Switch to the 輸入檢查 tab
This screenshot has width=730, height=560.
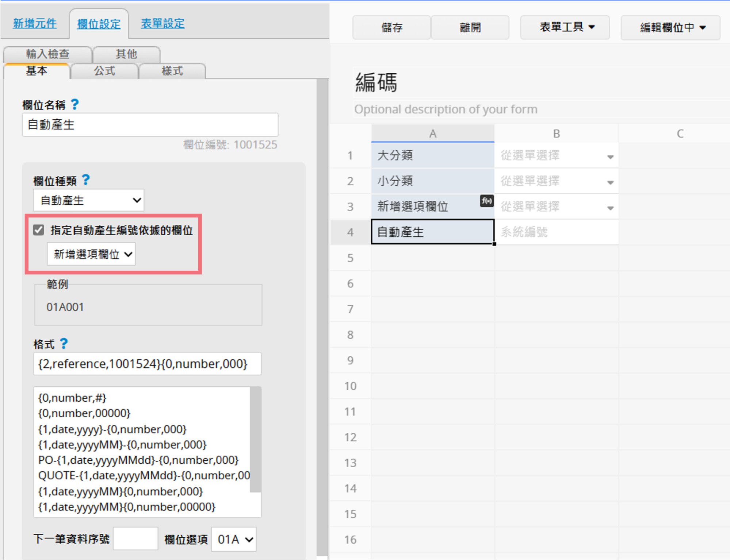pyautogui.click(x=47, y=54)
